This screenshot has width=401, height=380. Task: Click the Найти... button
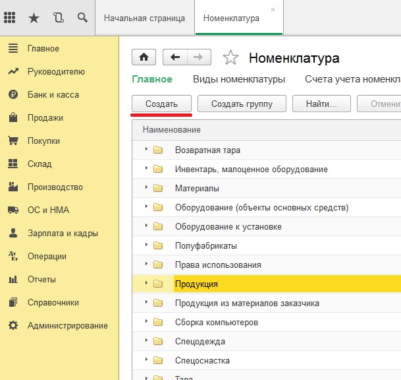321,104
